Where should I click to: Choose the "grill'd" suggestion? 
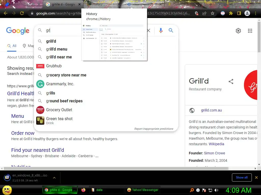[106, 41]
